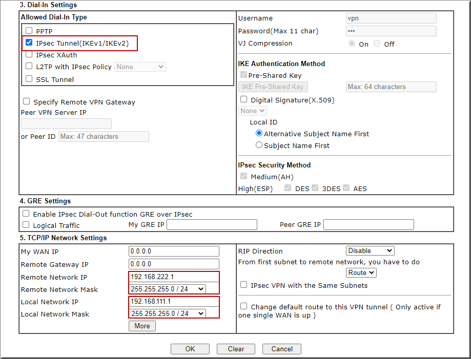Open the Remote Network Mask dropdown
The image size is (471, 359).
pyautogui.click(x=168, y=289)
